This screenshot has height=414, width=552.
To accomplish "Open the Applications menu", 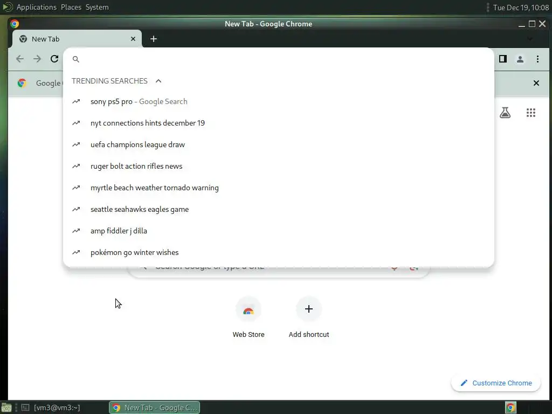I will click(x=36, y=7).
